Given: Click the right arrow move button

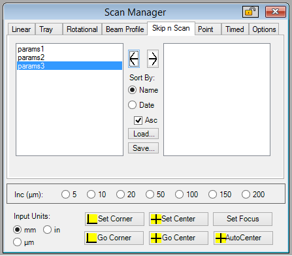Looking at the screenshot, I should pos(153,59).
